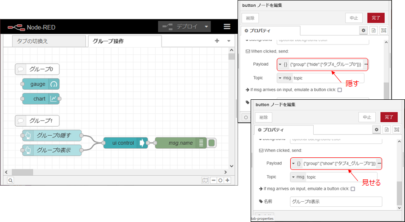Click the 名前 field containing グループ0表示
This screenshot has width=405, height=222.
(336, 202)
